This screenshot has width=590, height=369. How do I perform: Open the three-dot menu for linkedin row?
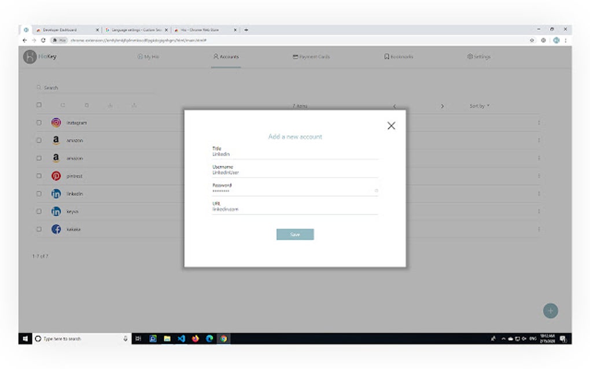[539, 193]
